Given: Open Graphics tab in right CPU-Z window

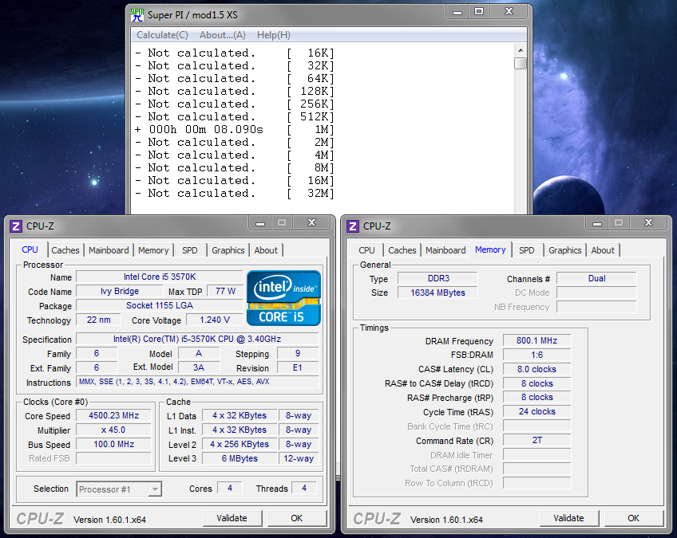Looking at the screenshot, I should (x=564, y=250).
